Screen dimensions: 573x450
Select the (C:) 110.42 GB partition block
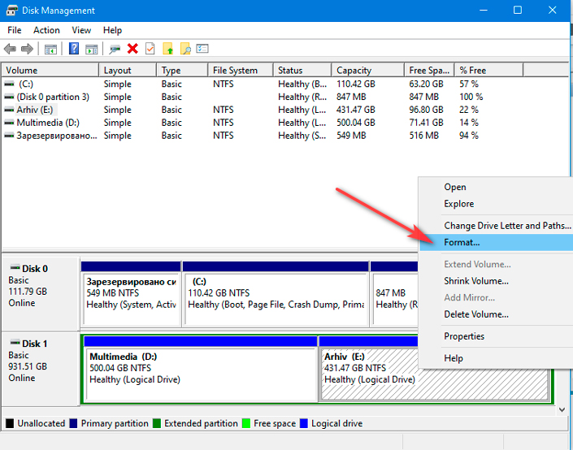coord(276,293)
